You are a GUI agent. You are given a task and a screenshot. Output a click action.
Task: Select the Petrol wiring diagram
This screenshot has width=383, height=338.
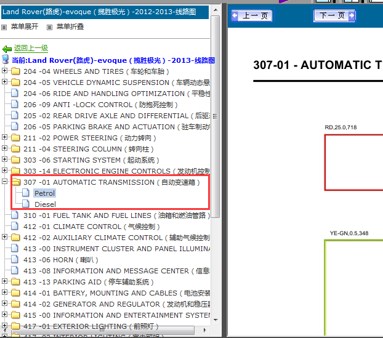click(x=44, y=193)
